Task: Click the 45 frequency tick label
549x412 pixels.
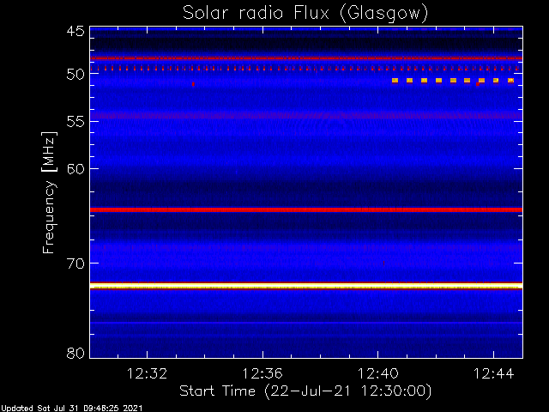Action: click(x=75, y=31)
